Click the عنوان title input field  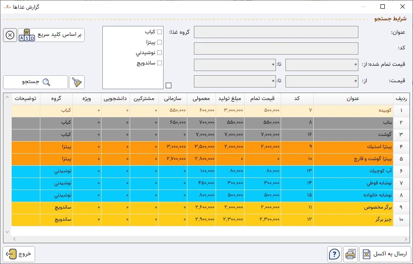pos(276,32)
